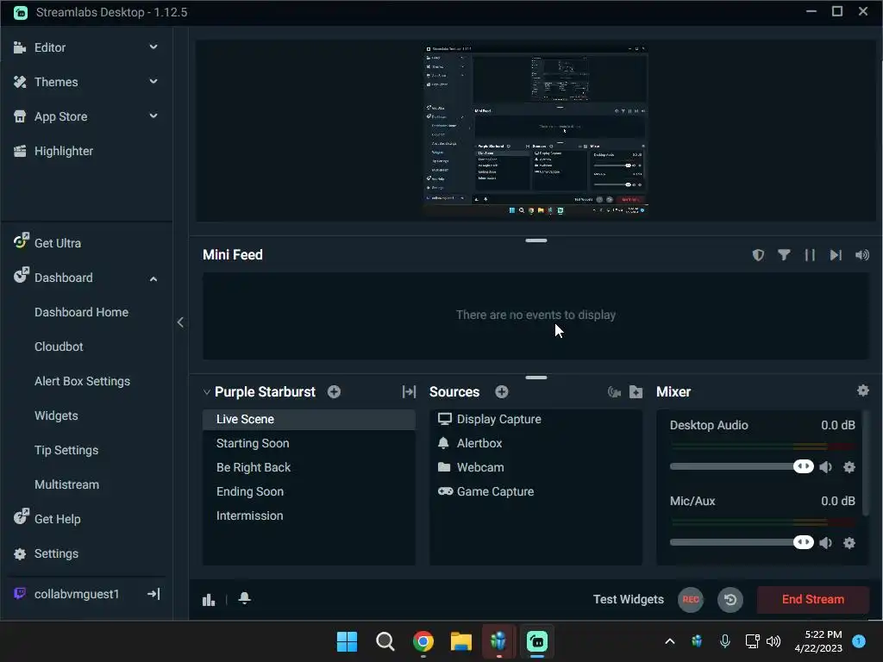Click the Sources studio mode icon
The image size is (883, 662).
coord(614,392)
